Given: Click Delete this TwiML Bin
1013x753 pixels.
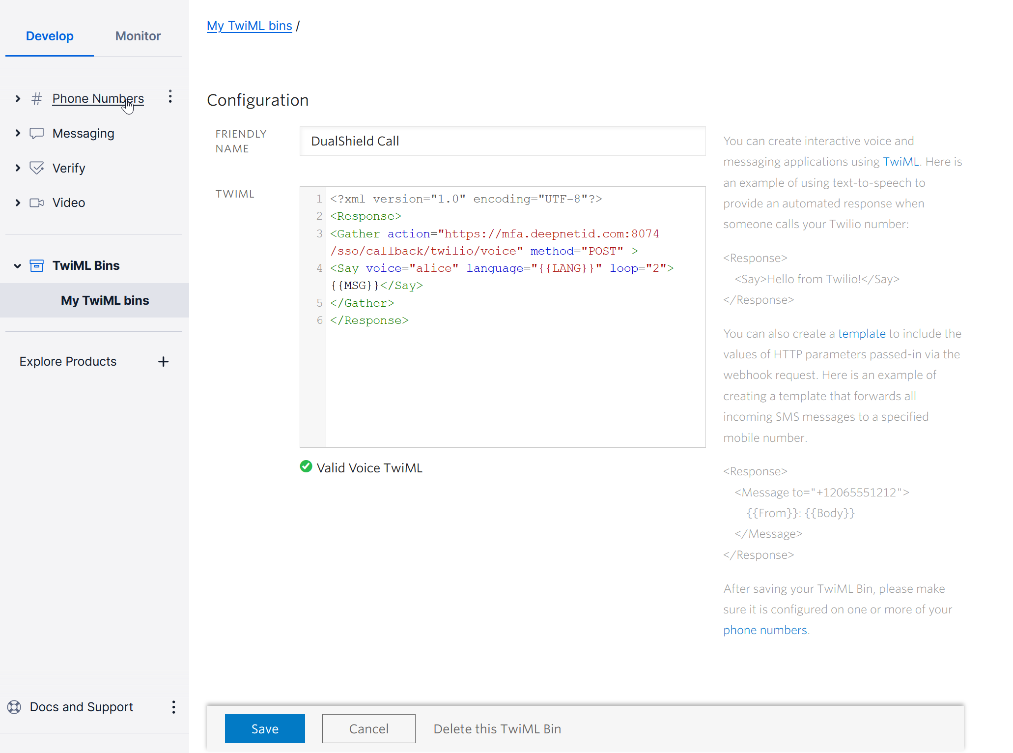Looking at the screenshot, I should coord(497,728).
